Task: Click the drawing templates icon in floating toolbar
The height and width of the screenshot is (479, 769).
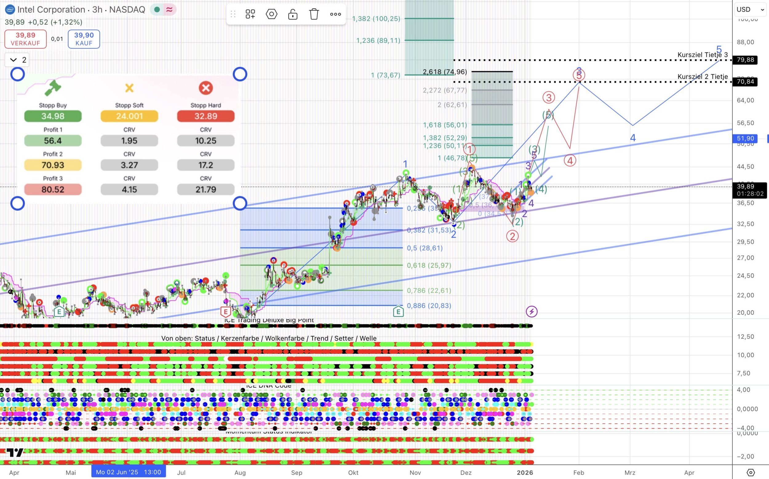Action: [x=250, y=14]
